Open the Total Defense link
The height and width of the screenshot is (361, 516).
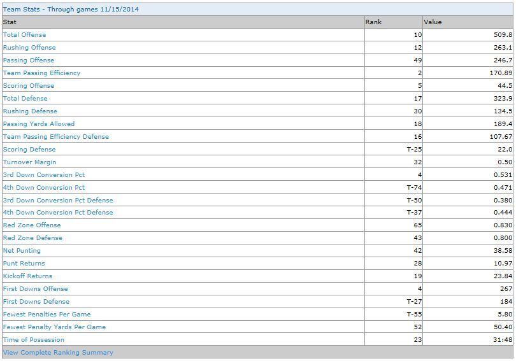(x=25, y=99)
